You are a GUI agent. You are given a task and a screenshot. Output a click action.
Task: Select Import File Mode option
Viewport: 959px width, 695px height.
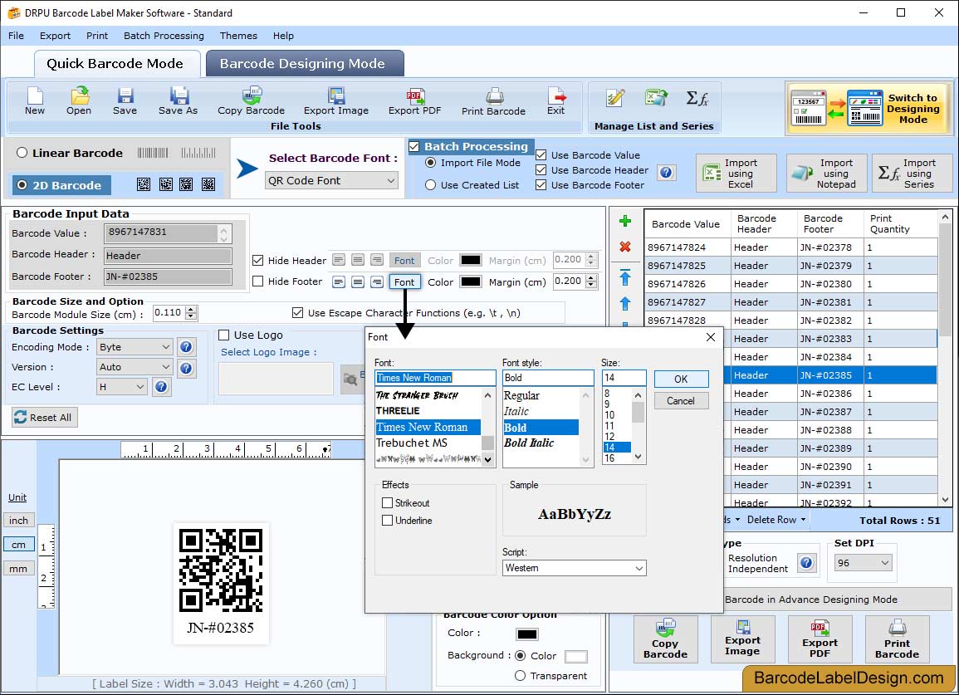tap(431, 163)
